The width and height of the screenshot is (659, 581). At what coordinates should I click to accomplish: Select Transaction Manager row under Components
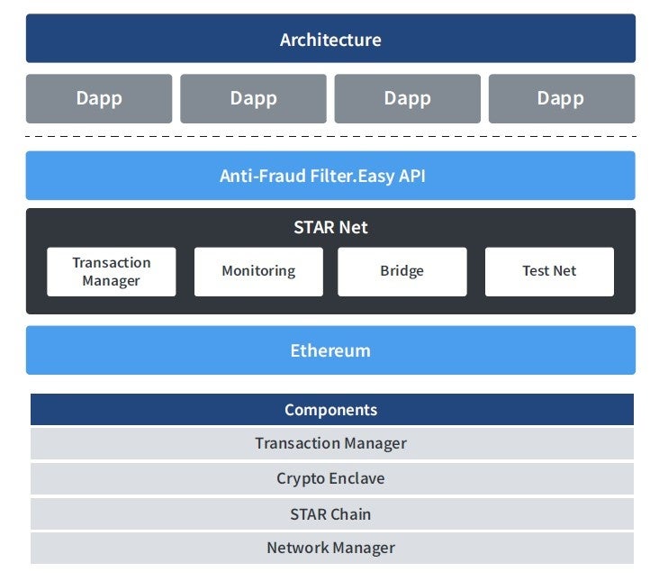tap(332, 443)
